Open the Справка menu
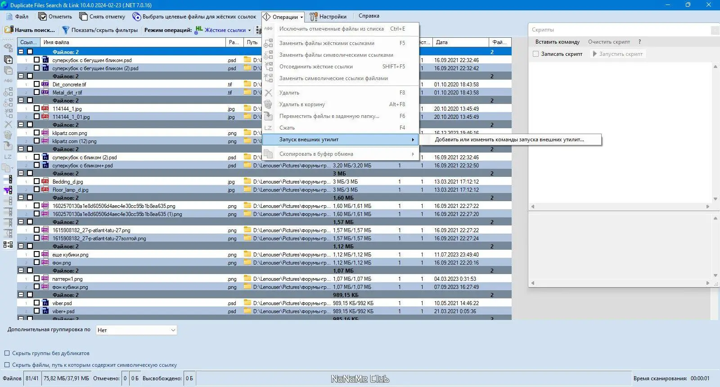This screenshot has height=387, width=720. click(369, 16)
